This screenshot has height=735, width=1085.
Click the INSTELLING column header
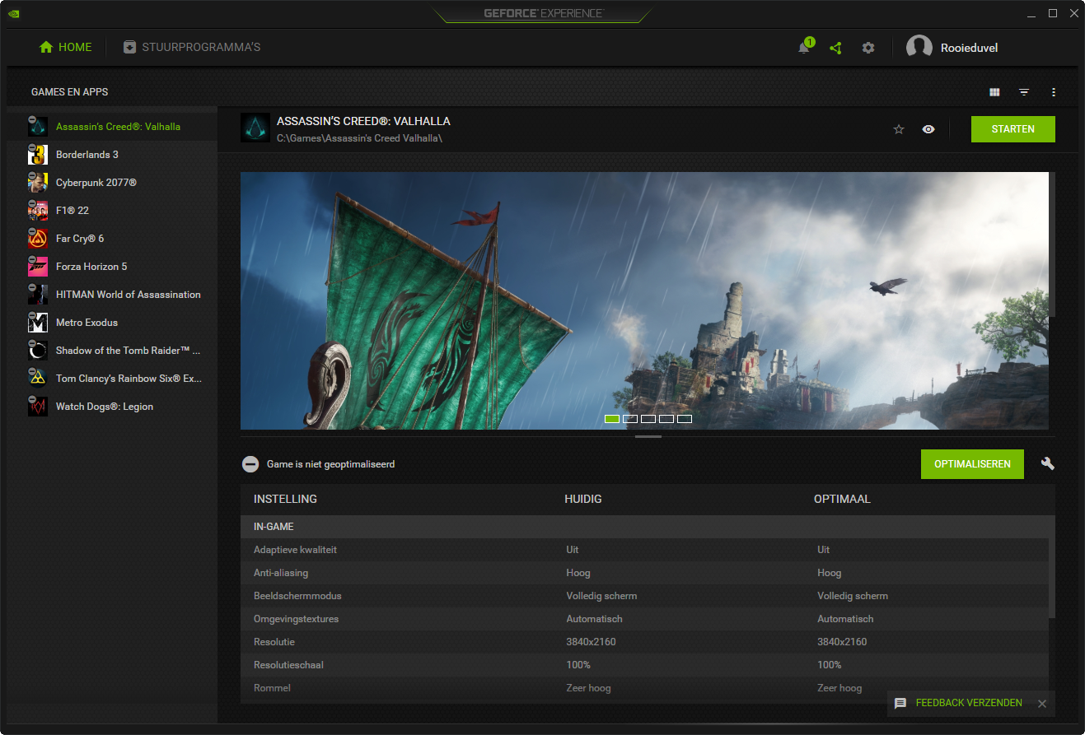285,499
